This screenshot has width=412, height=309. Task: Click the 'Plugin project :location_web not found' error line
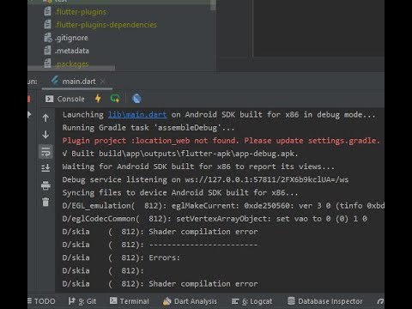[221, 141]
